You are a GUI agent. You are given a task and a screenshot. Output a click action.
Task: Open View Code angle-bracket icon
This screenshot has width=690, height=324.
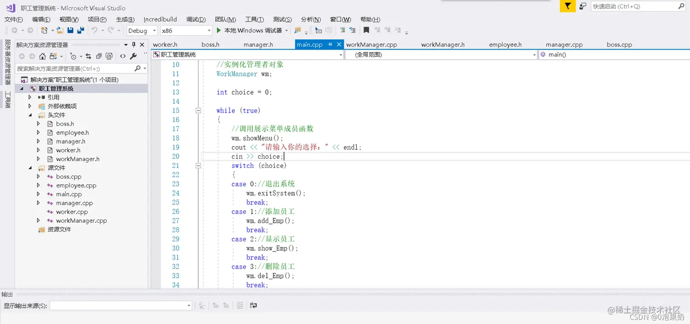point(123,56)
